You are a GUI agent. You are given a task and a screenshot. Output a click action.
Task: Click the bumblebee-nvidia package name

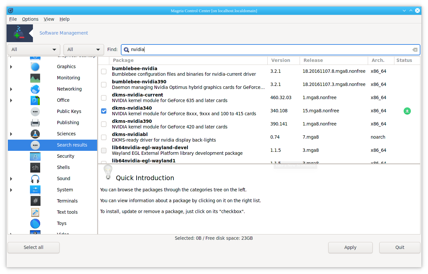coord(135,68)
